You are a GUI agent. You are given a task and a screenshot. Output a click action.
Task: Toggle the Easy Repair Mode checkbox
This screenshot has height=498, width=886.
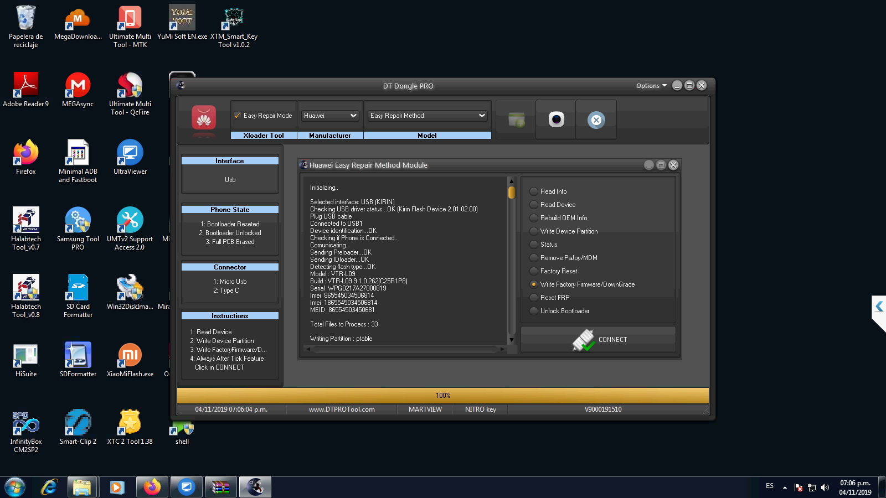(x=238, y=116)
